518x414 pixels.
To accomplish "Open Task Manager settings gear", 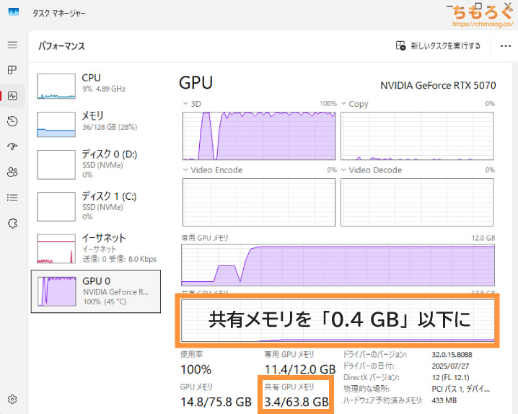I will [x=12, y=399].
